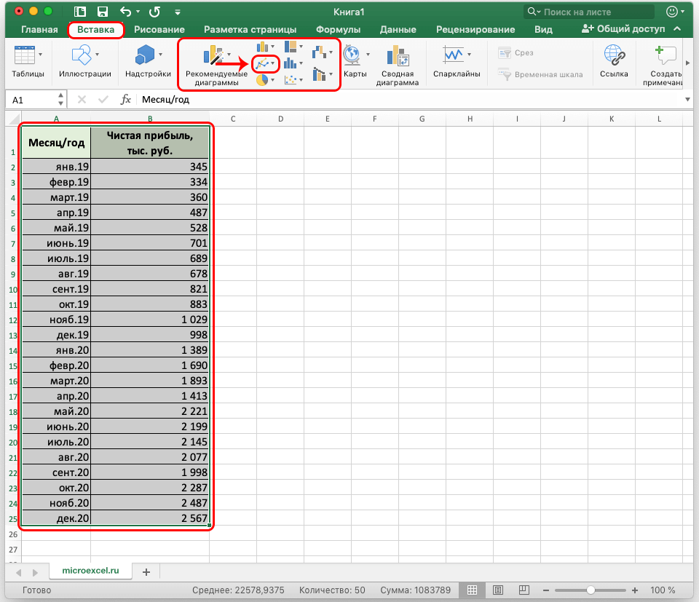Click the fx insert function icon
Viewport: 699px width, 602px height.
point(126,100)
